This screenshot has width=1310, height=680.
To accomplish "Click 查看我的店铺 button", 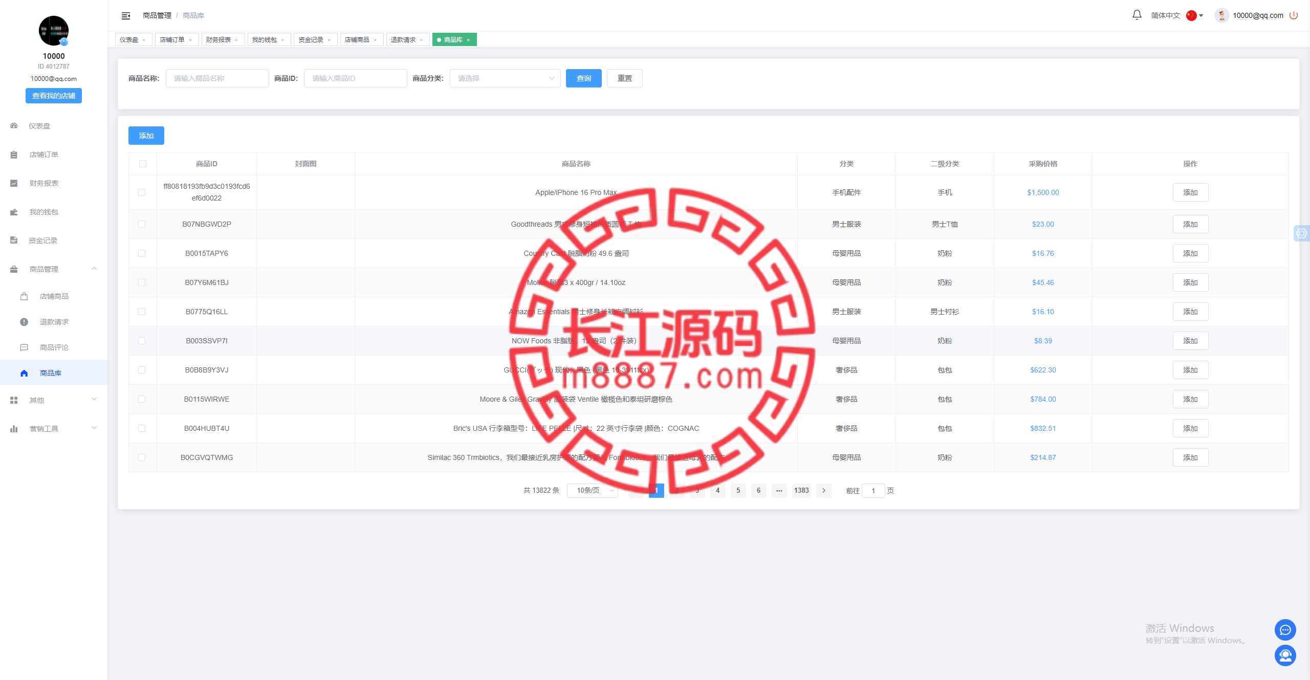I will 54,96.
